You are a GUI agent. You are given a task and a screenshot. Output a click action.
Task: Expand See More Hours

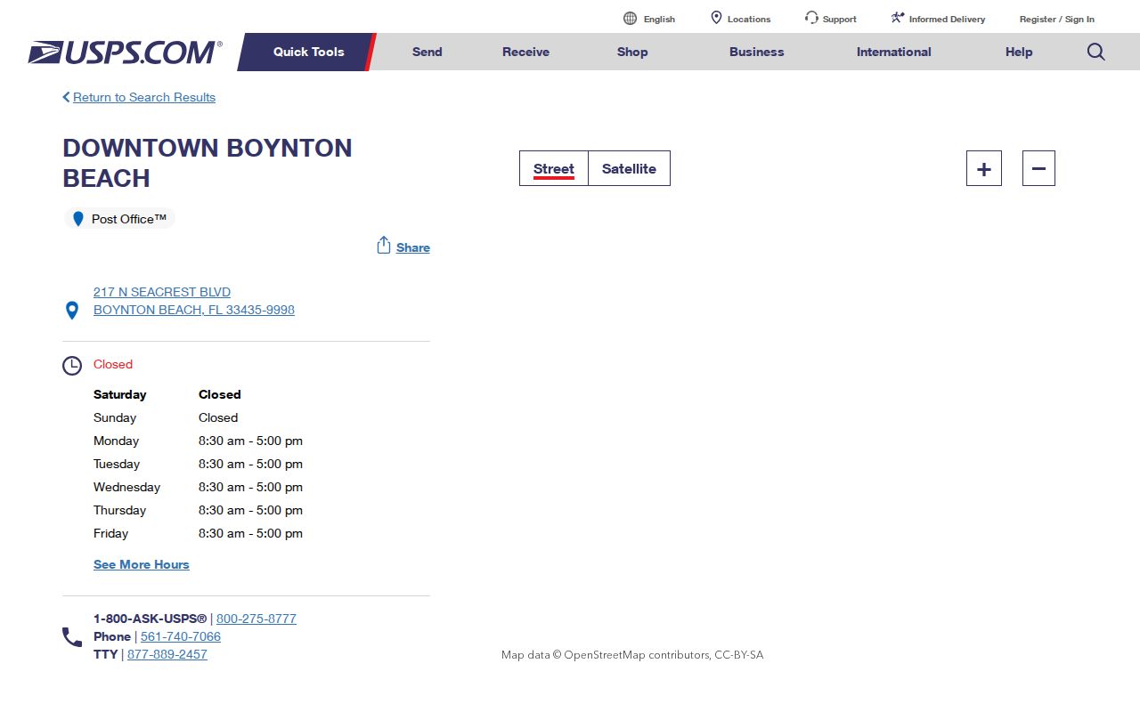142,564
